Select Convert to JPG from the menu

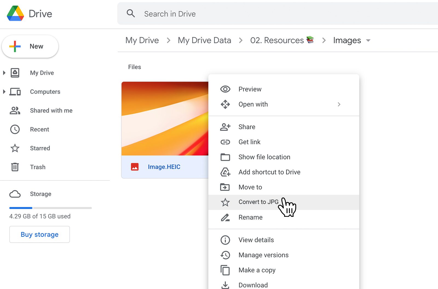[x=258, y=202]
